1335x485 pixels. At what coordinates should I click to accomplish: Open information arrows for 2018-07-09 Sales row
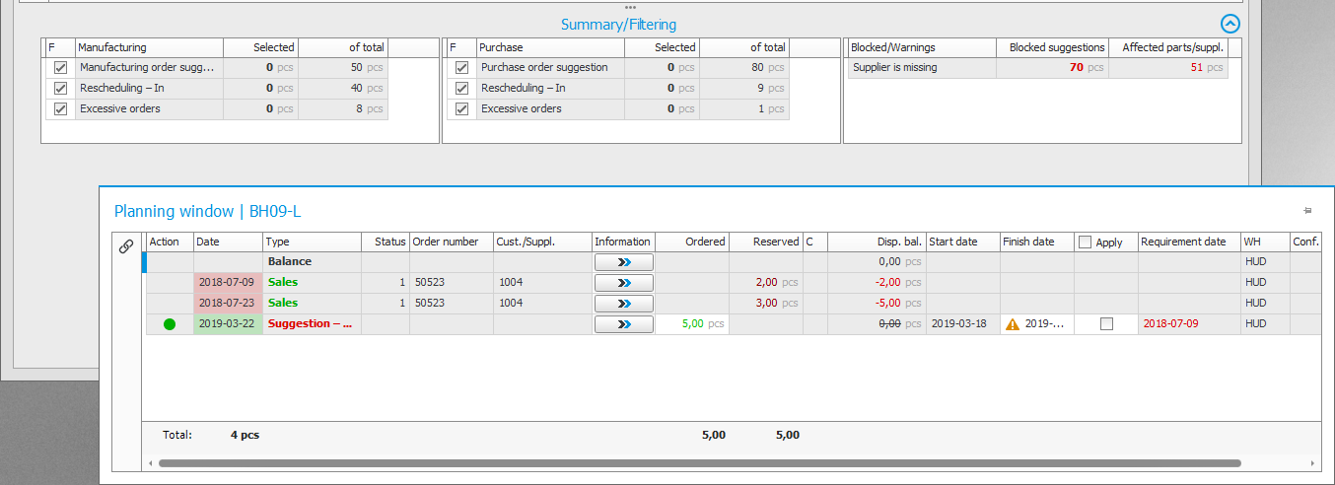pyautogui.click(x=623, y=283)
